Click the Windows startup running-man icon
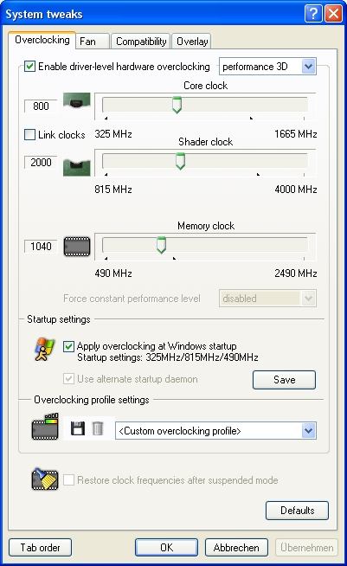This screenshot has height=566, width=347. click(x=44, y=349)
